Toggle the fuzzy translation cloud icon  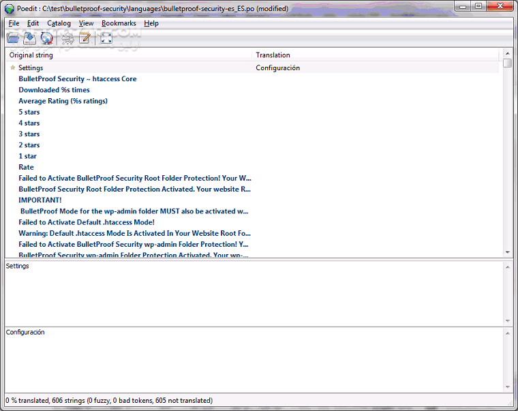click(67, 38)
